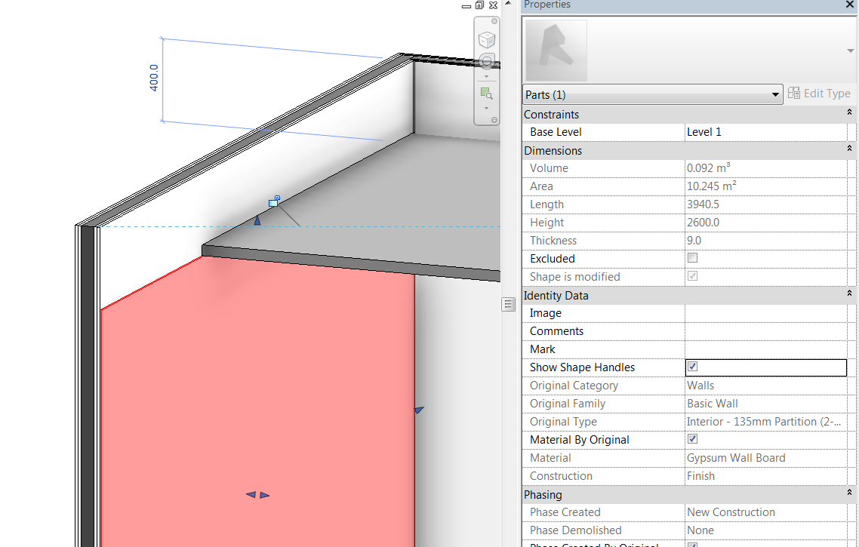Toggle the Material By Original checkbox
The height and width of the screenshot is (547, 859).
coord(692,439)
